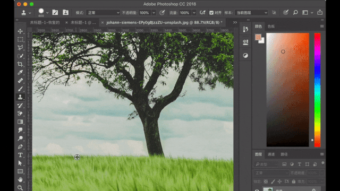Select the Path Selection tool
This screenshot has width=340, height=191.
(x=20, y=163)
